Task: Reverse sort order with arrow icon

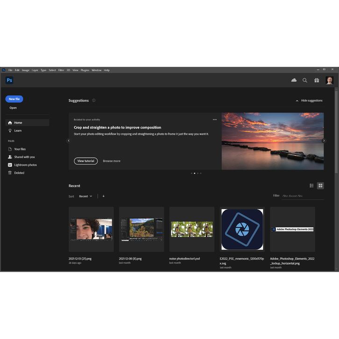Action: pyautogui.click(x=103, y=196)
